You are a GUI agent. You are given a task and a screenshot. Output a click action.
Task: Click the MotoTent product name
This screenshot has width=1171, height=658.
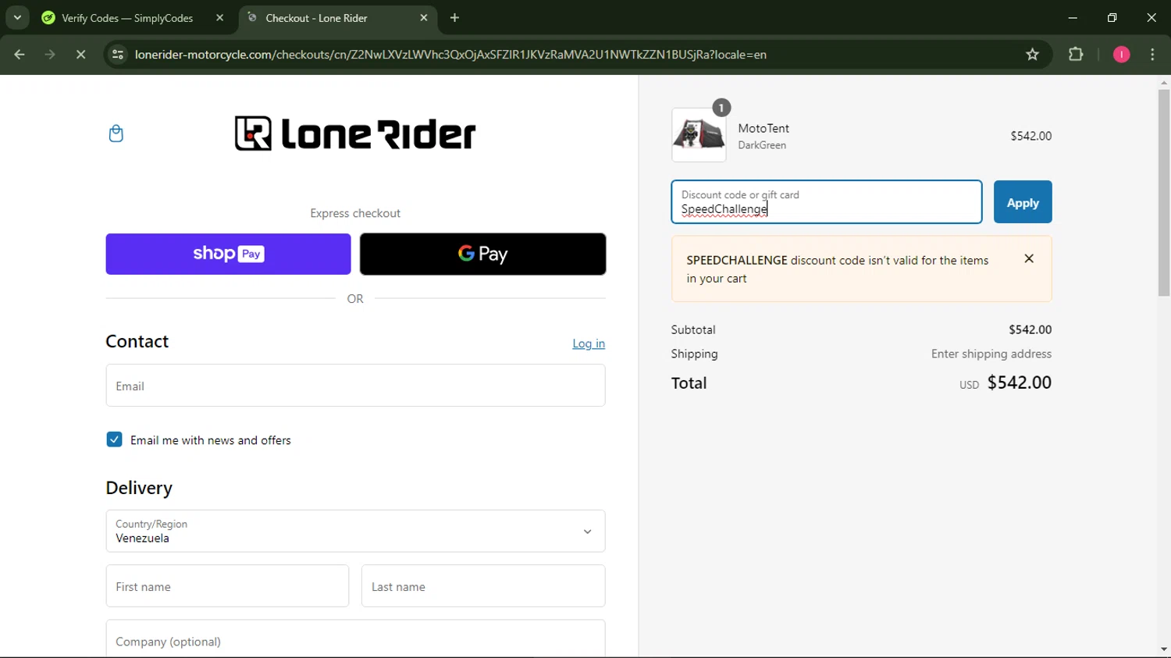(763, 128)
